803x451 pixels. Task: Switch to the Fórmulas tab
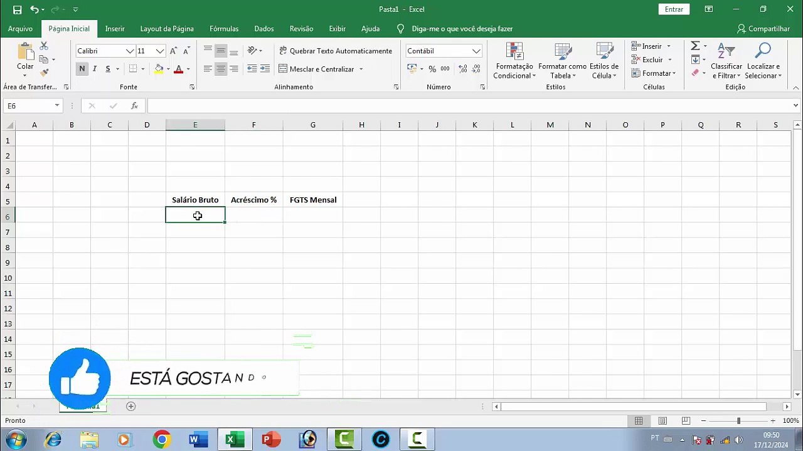point(224,29)
